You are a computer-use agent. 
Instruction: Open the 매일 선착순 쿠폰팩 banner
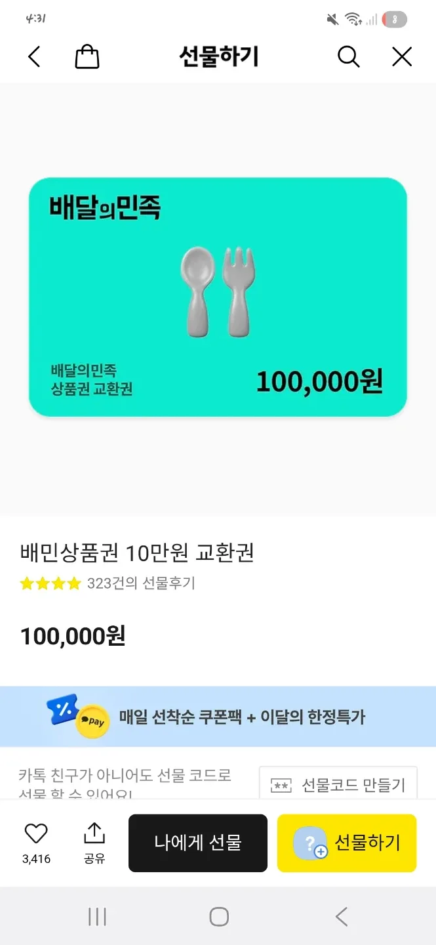pyautogui.click(x=242, y=717)
